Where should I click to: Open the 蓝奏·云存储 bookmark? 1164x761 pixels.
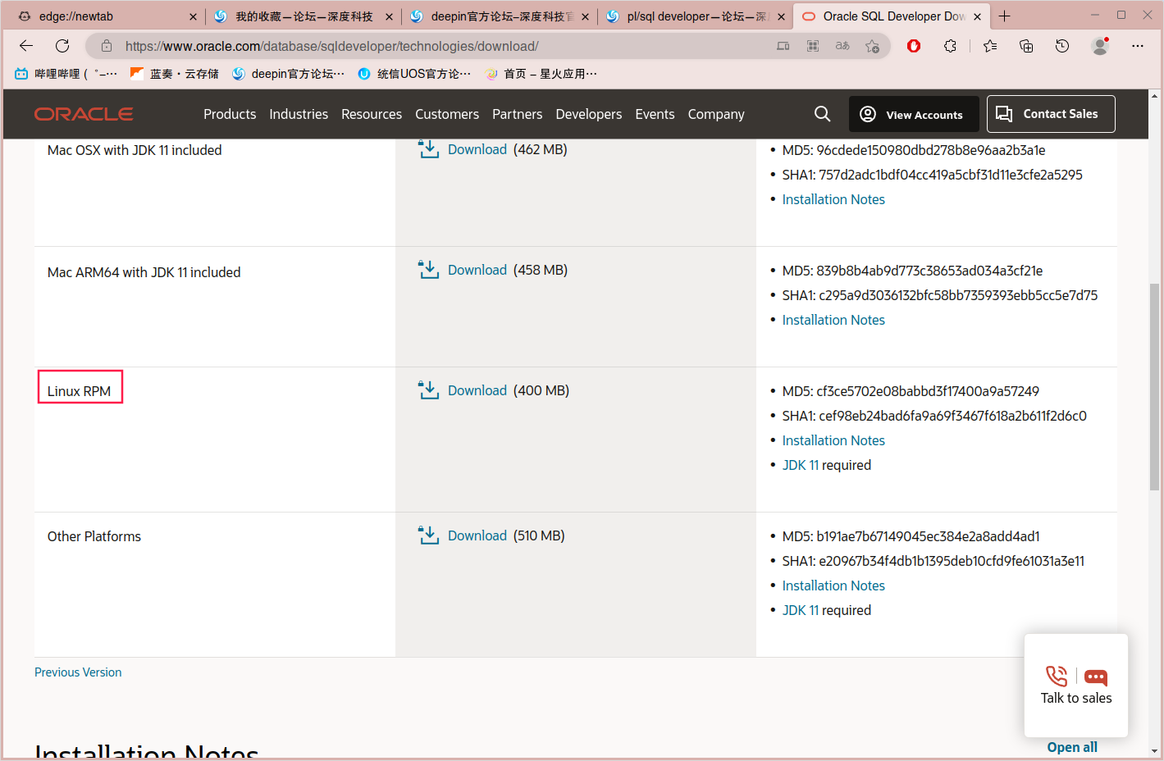174,74
